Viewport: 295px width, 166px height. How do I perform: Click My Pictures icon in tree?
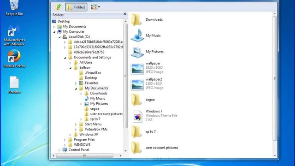click(x=87, y=103)
